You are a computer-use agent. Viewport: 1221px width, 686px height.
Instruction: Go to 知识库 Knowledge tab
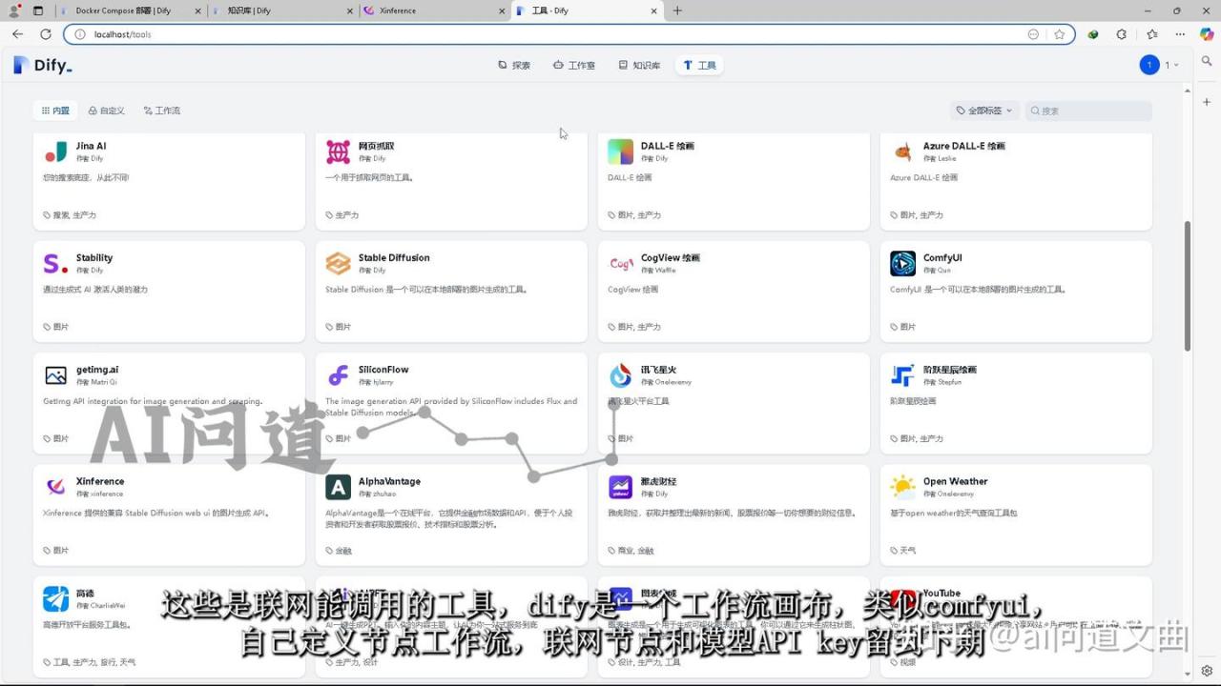(639, 66)
